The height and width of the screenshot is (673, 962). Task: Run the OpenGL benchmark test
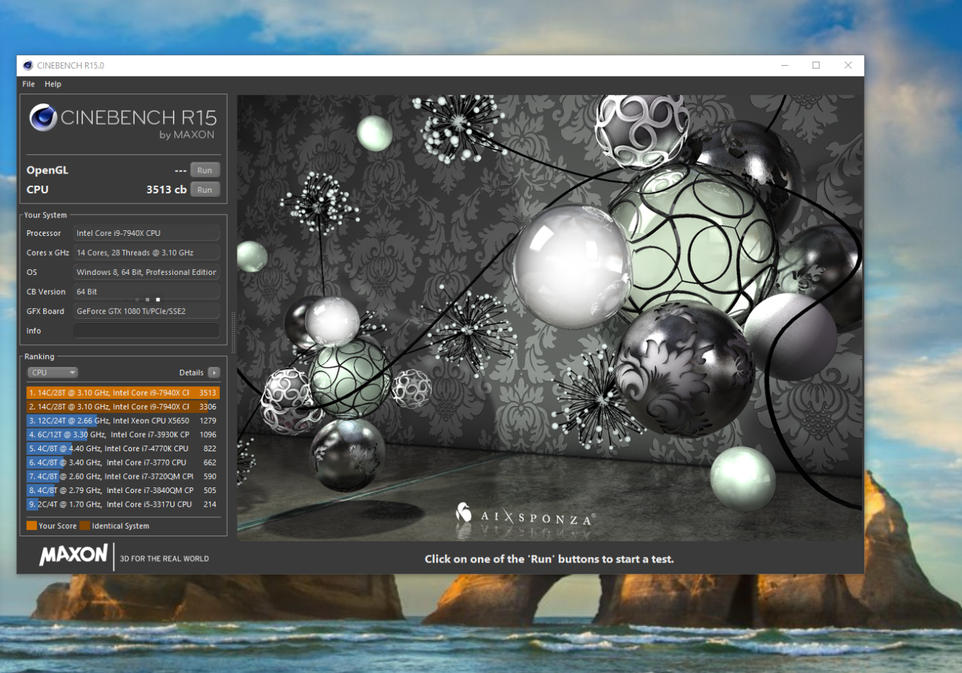(x=205, y=170)
